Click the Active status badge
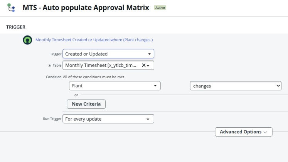This screenshot has height=162, width=288. (x=160, y=8)
